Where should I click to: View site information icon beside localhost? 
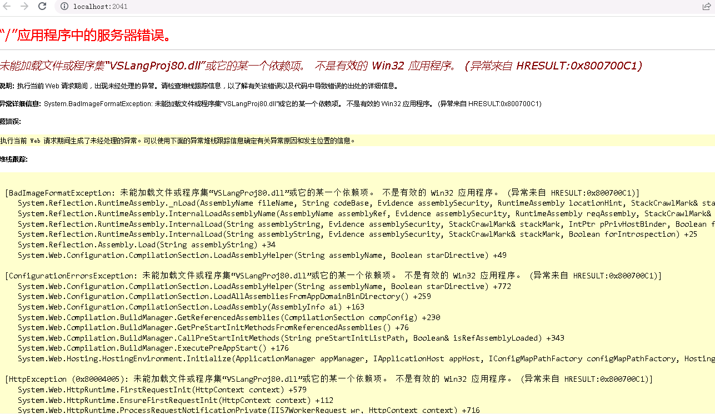click(64, 7)
